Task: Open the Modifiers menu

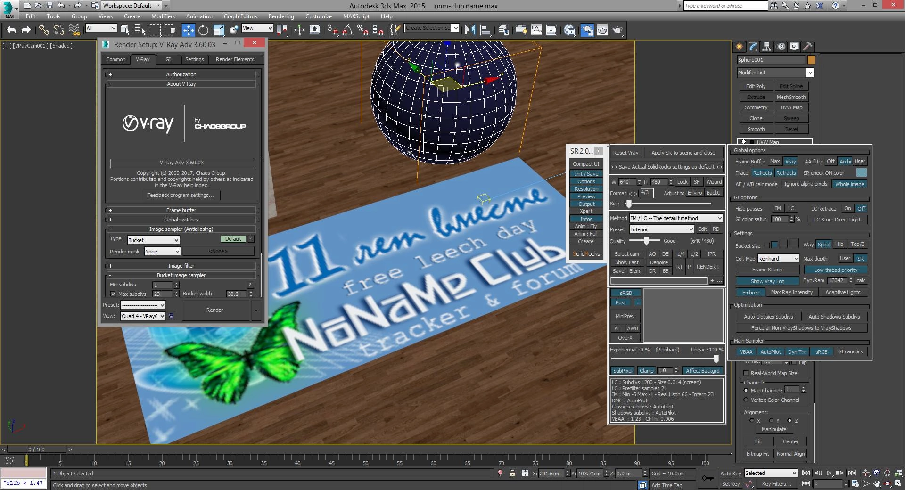Action: tap(163, 16)
